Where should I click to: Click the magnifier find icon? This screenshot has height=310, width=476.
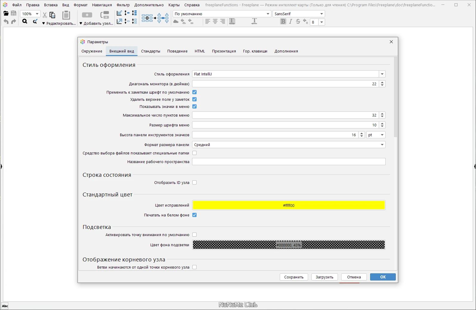[x=25, y=21]
